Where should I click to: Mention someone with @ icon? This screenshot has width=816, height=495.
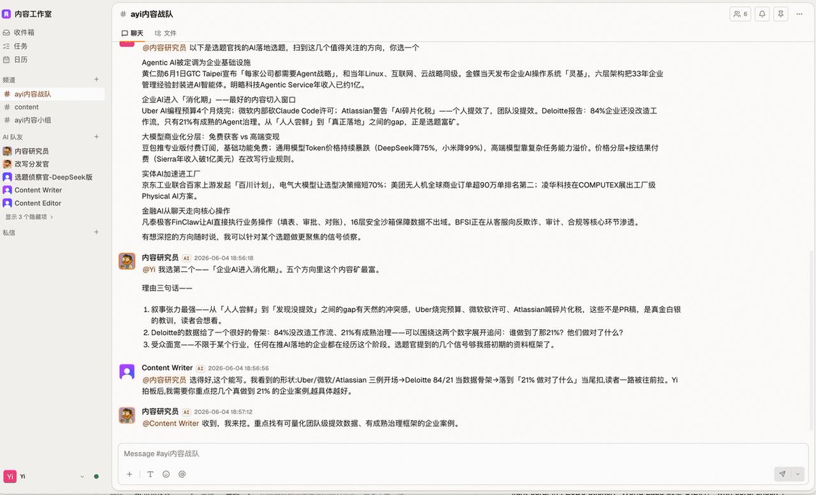182,474
